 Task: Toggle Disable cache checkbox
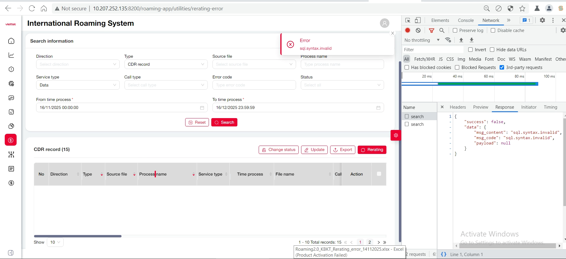point(493,30)
